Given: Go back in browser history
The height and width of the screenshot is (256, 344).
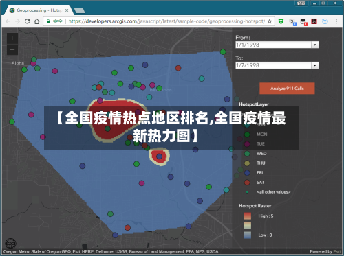Looking at the screenshot, I should pos(8,21).
